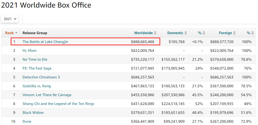The width and height of the screenshot is (258, 125).
Task: Sort by Foreign column sort arrows
Action: pyautogui.click(x=235, y=33)
